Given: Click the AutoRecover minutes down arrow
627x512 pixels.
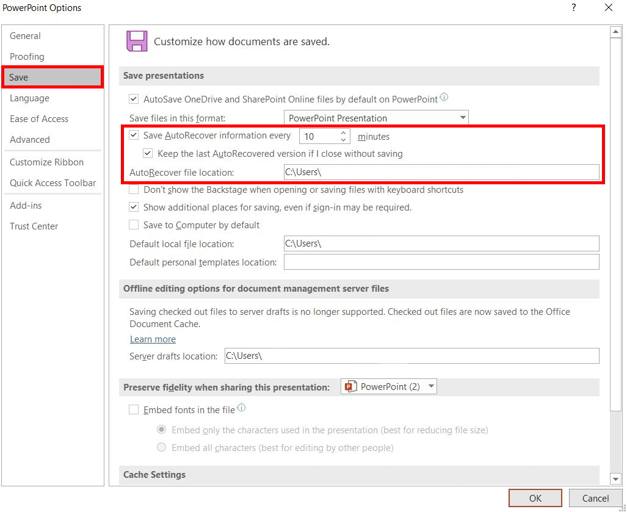Looking at the screenshot, I should pos(343,139).
